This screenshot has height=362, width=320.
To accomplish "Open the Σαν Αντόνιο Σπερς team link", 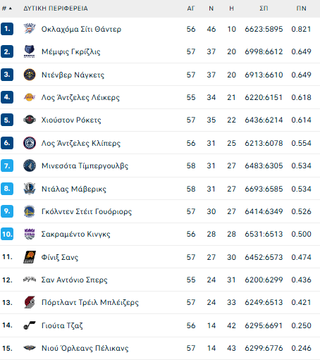I will click(x=74, y=280).
